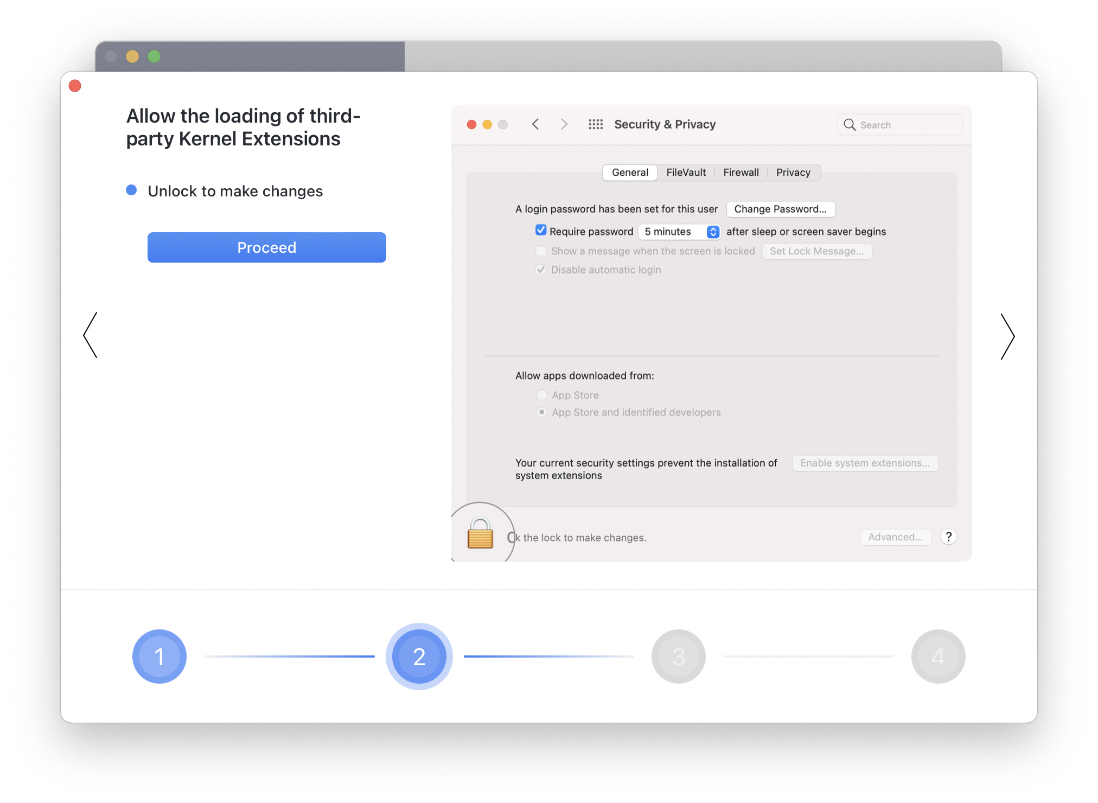
Task: Select App Store and identified developers option
Action: pos(541,412)
